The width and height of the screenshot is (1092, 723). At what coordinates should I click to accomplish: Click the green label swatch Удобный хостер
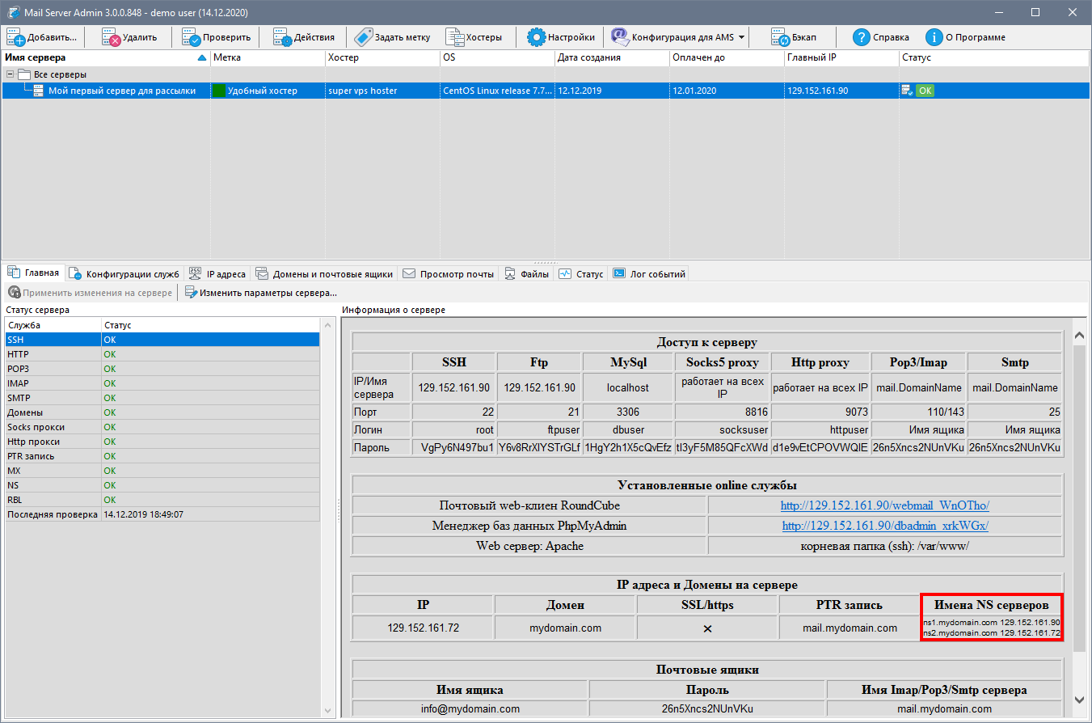pyautogui.click(x=219, y=91)
